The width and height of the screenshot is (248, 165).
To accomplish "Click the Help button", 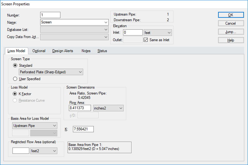I will click(x=231, y=40).
